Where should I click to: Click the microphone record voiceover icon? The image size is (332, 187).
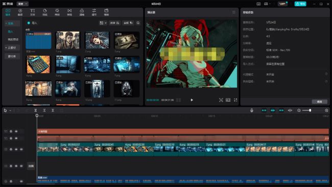(251, 110)
